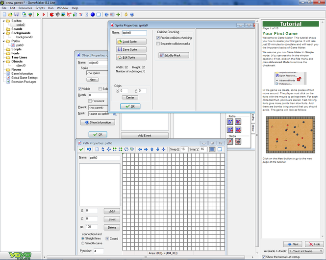This screenshot has height=260, width=326.
Task: Toggle the Closed path checkbox
Action: [107, 238]
